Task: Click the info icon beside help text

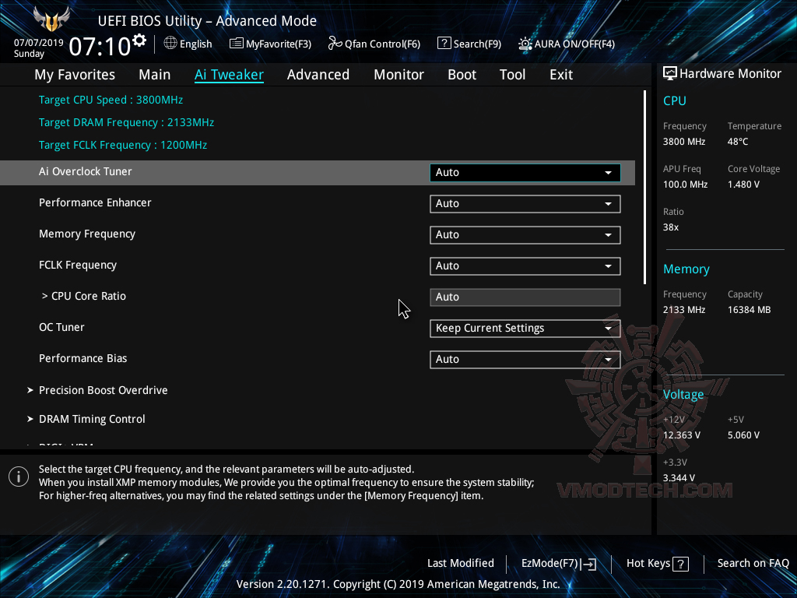Action: tap(19, 477)
